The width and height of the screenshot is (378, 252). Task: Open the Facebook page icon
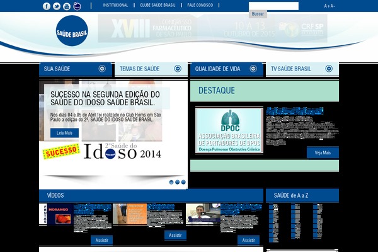tap(47, 6)
